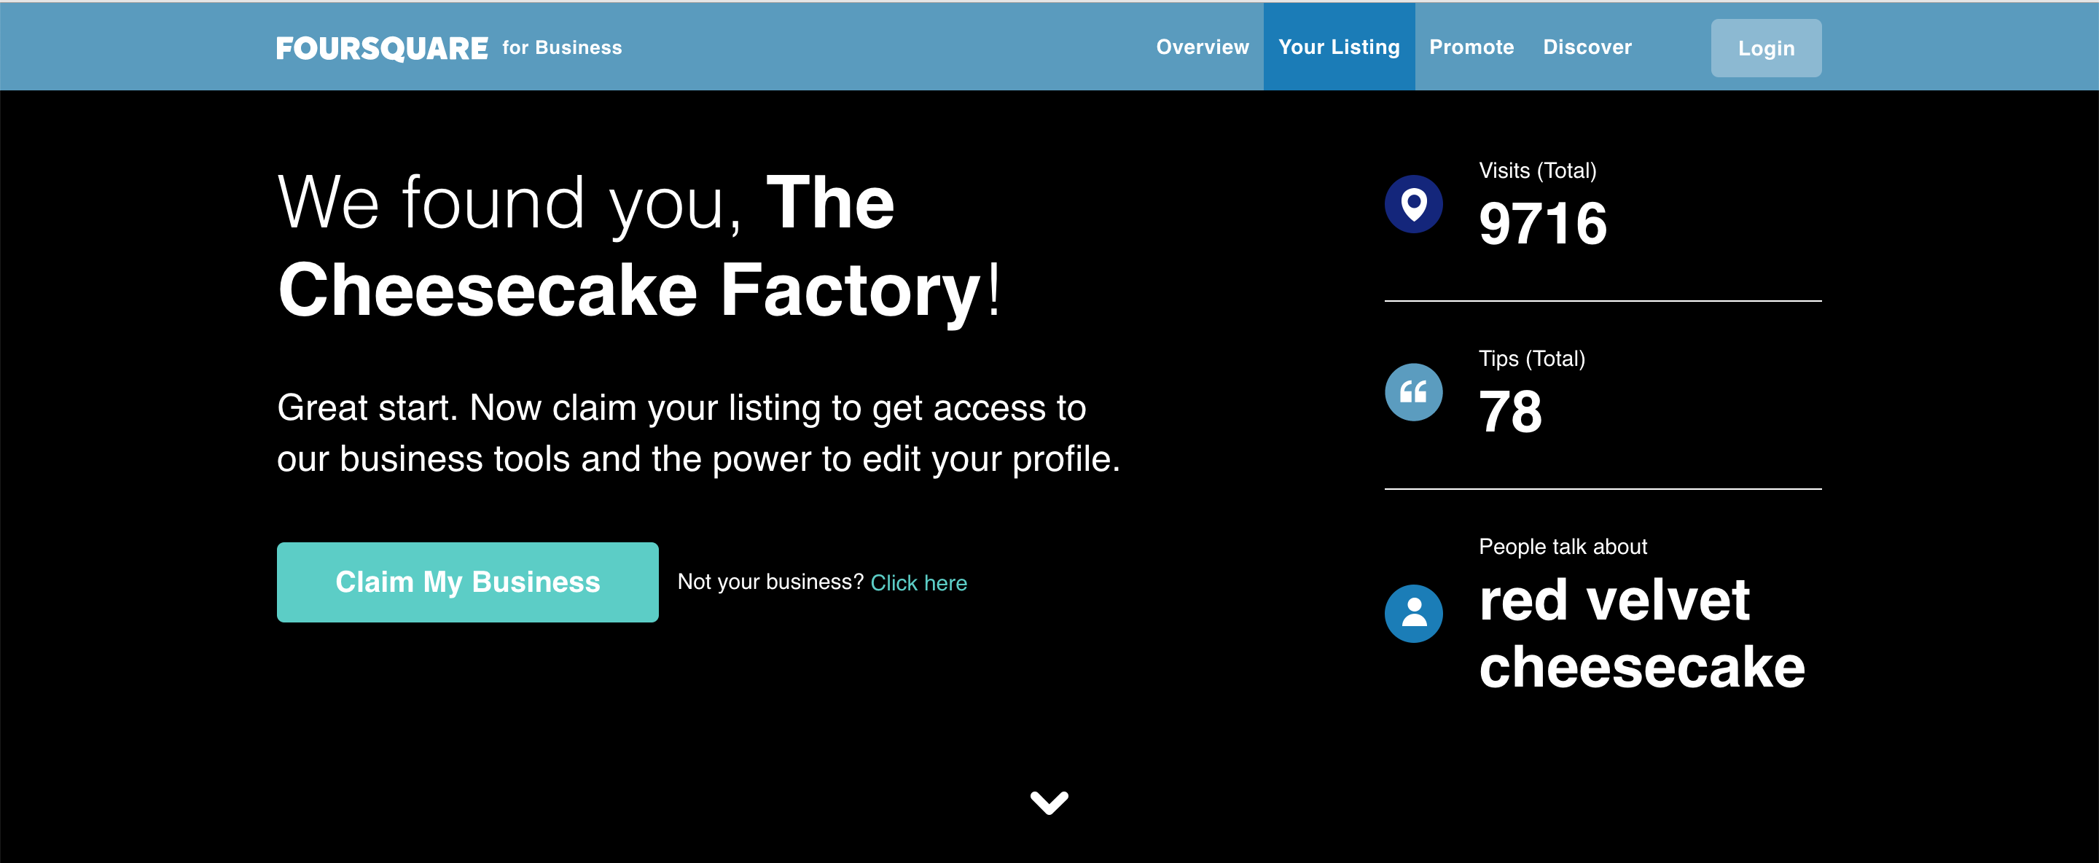Follow the 'Click here' link
The image size is (2099, 863).
click(x=918, y=582)
